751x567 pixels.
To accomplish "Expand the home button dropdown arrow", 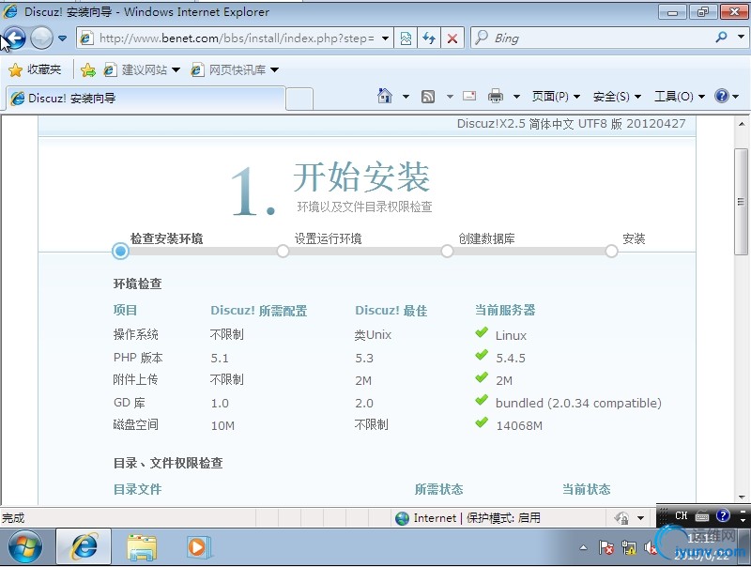I will tap(406, 97).
